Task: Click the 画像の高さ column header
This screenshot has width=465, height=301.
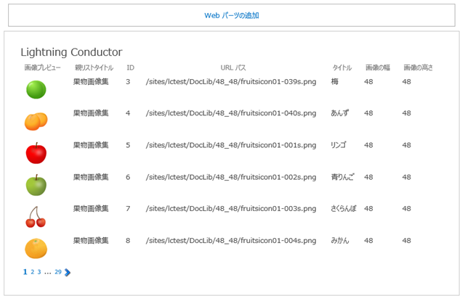Action: click(x=418, y=67)
